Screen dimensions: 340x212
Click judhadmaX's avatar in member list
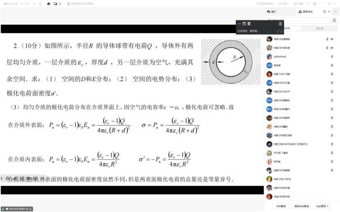pos(269,56)
